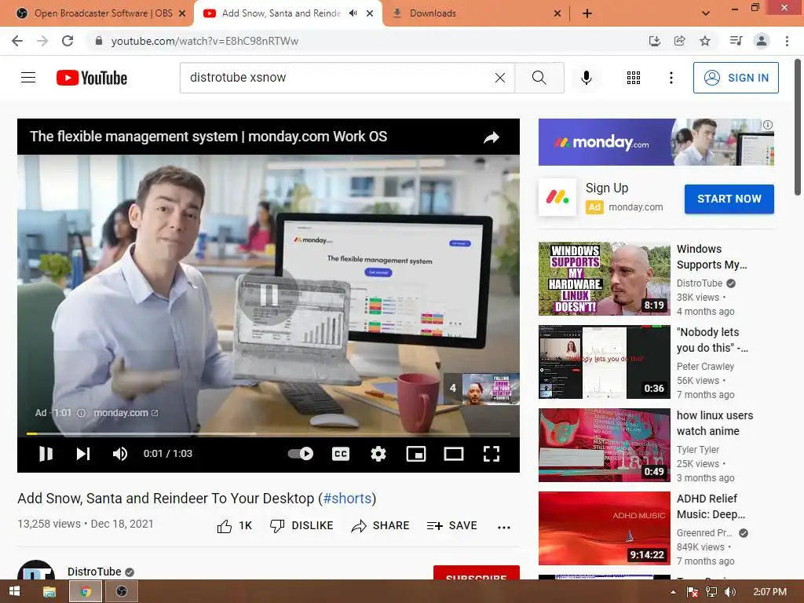View site info via the padlock icon

(x=99, y=41)
